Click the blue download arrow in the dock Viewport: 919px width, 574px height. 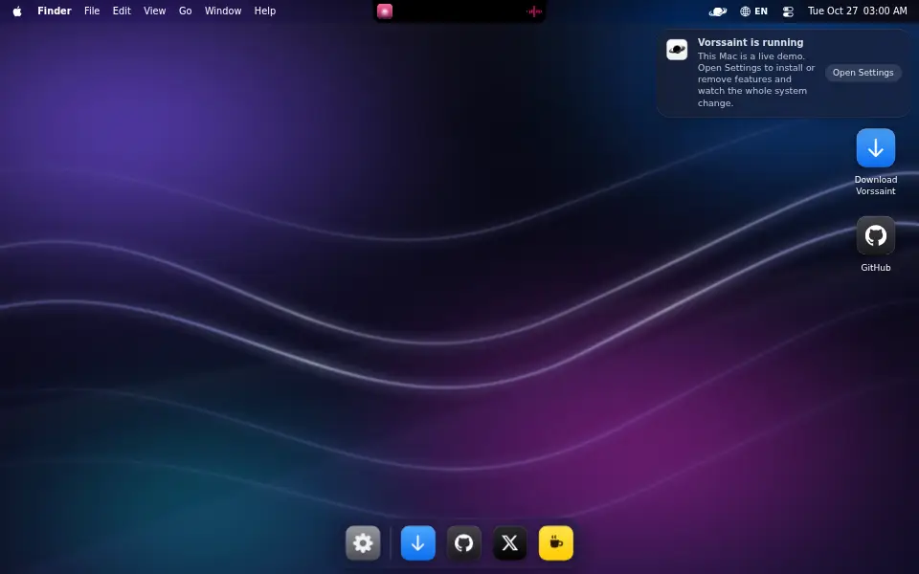click(x=418, y=543)
